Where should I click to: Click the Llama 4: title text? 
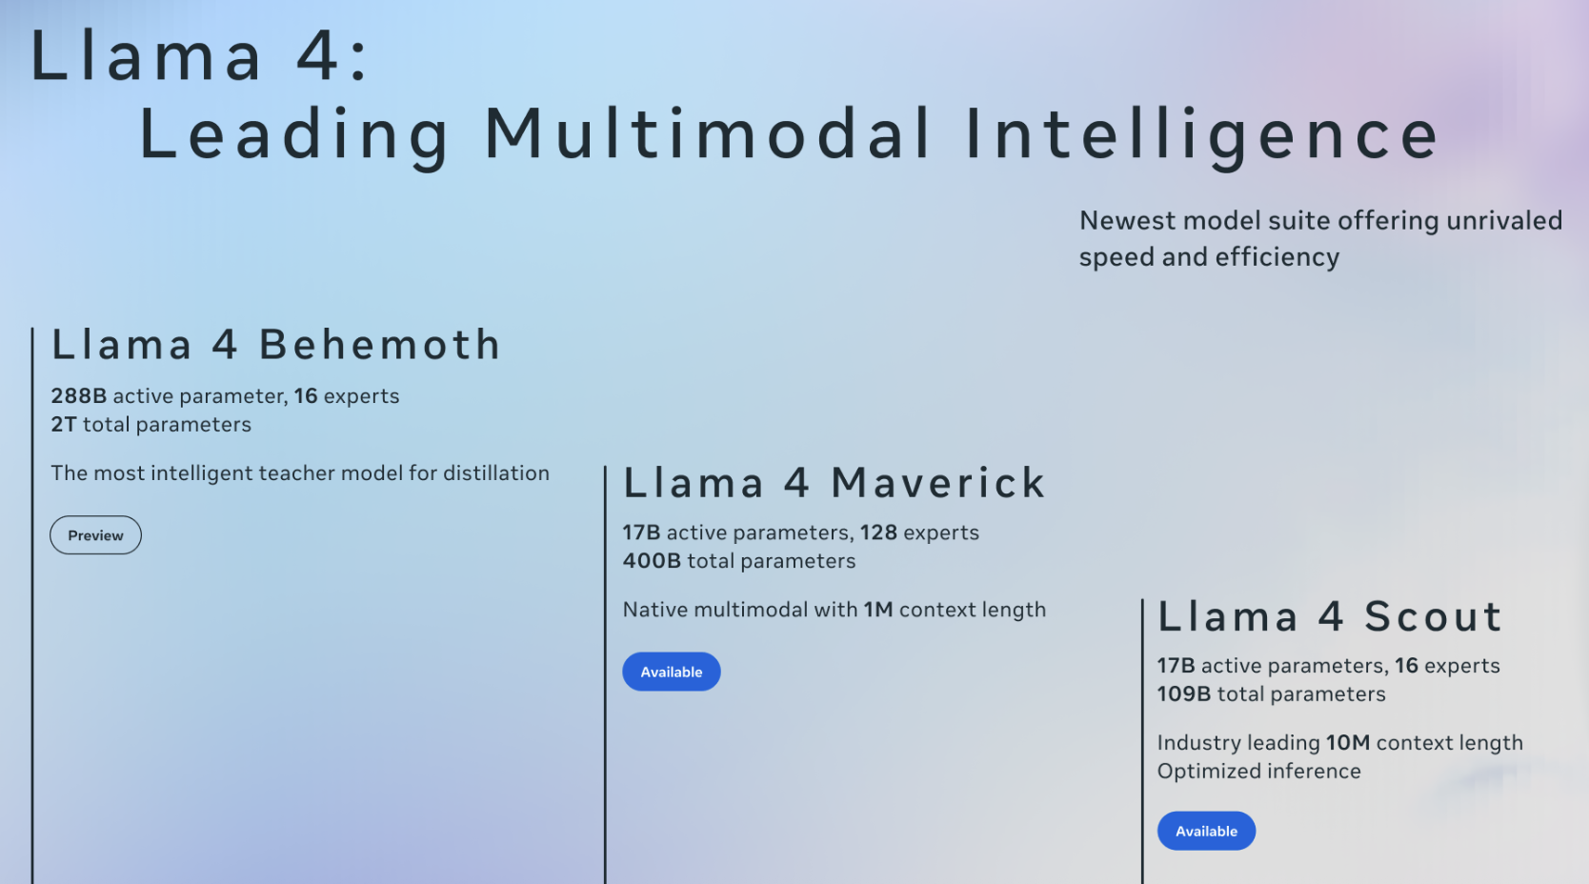(x=198, y=56)
